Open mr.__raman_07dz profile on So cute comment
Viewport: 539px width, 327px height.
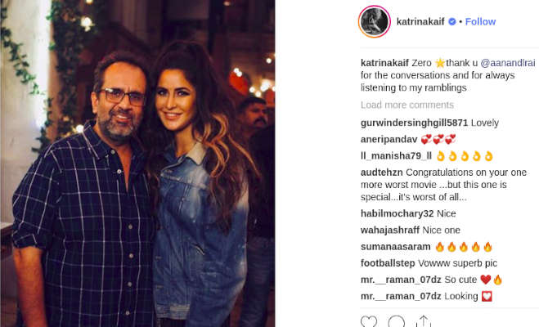(x=401, y=280)
